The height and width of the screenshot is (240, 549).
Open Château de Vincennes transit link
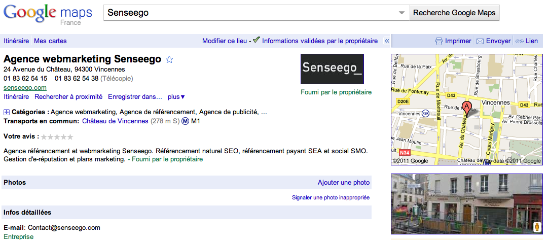click(115, 121)
